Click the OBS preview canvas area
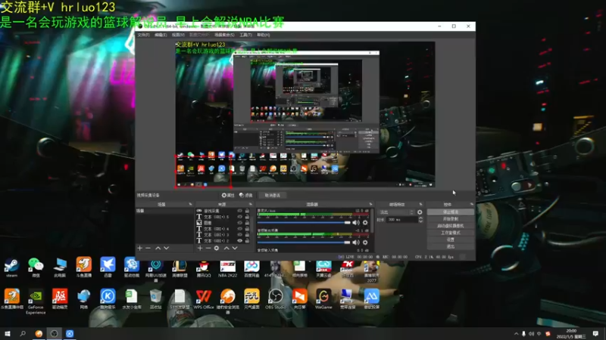Viewport: 606px width, 340px height. tap(305, 114)
